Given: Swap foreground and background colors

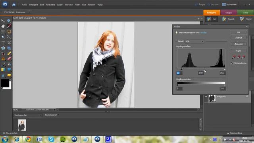Looking at the screenshot, I should 10,80.
